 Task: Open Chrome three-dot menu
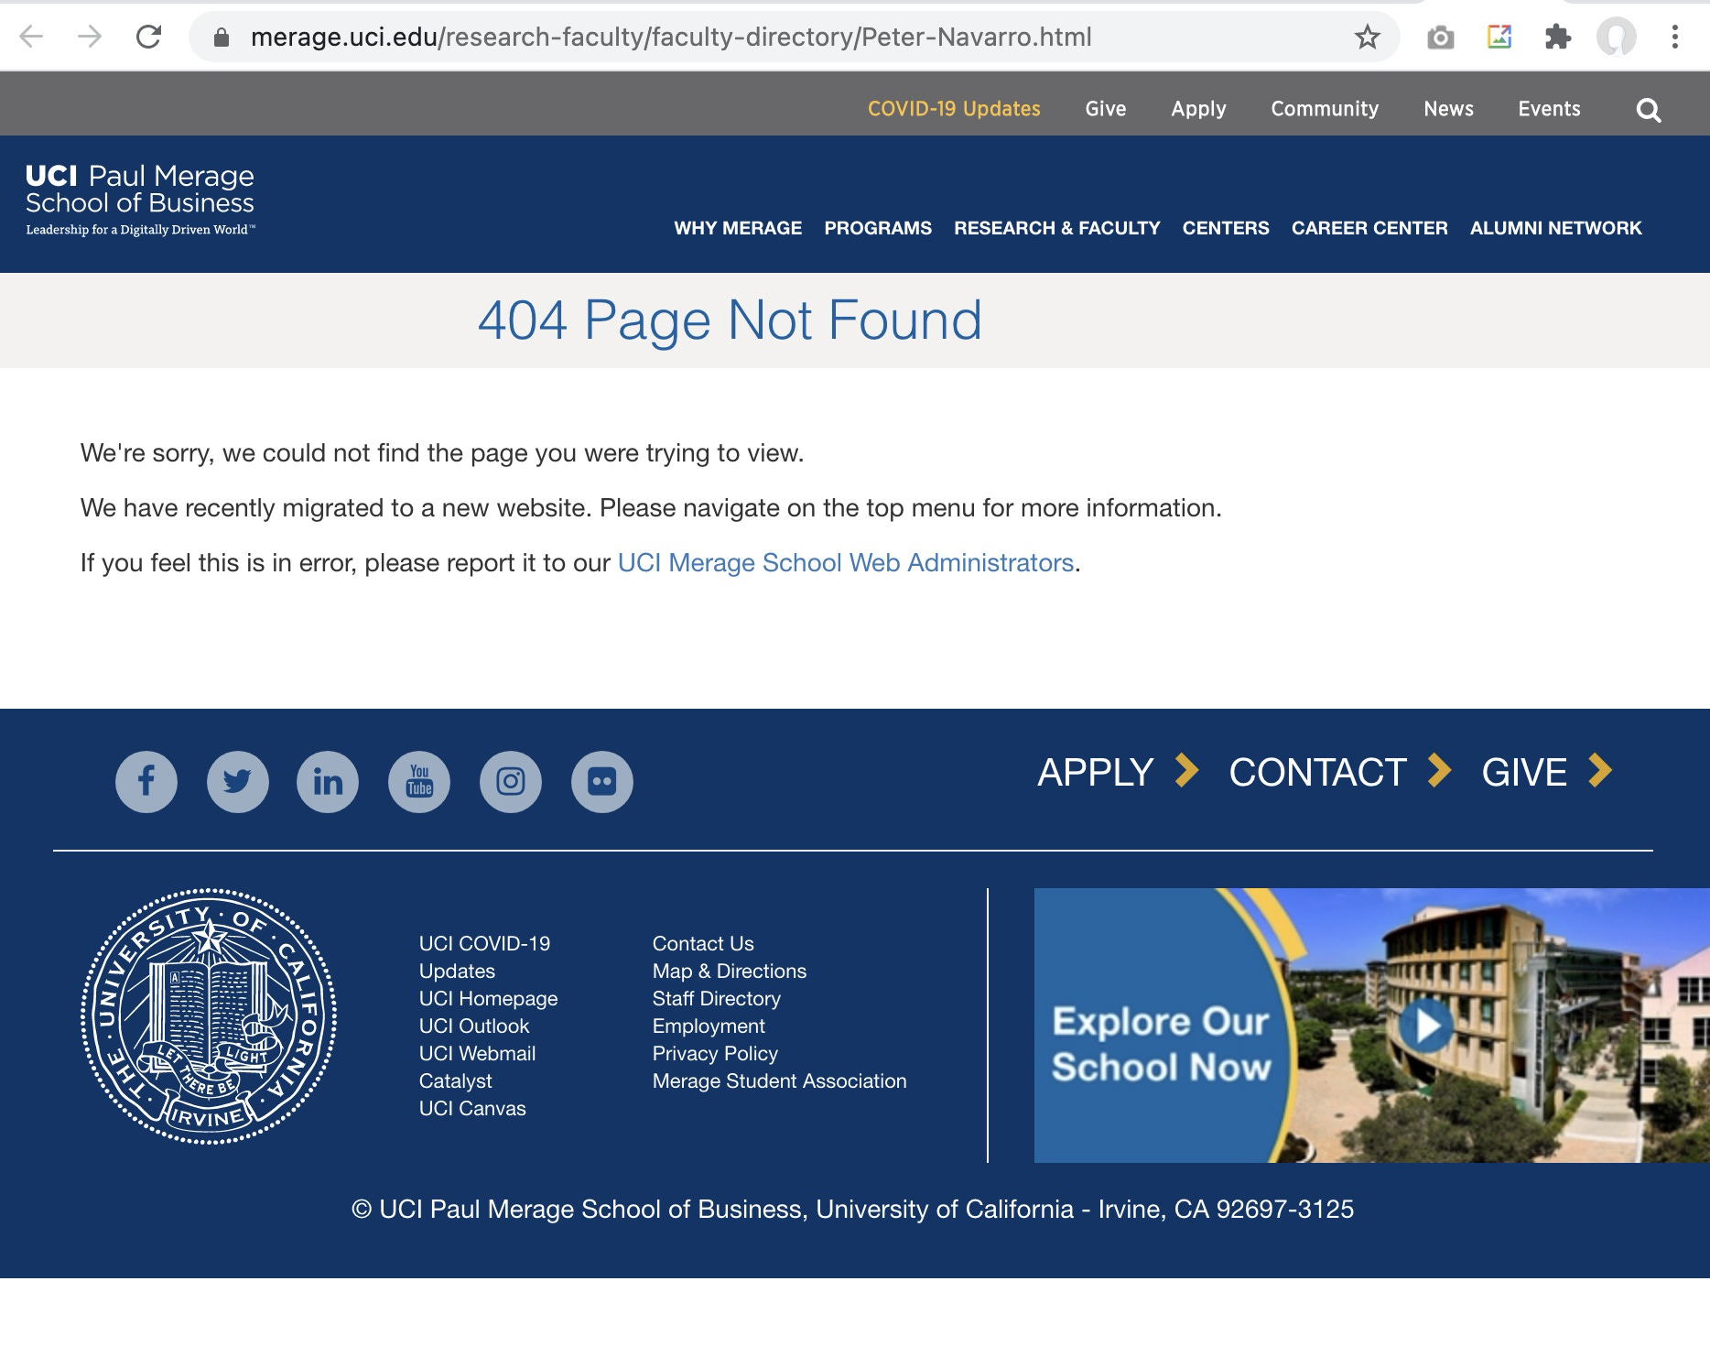tap(1674, 37)
